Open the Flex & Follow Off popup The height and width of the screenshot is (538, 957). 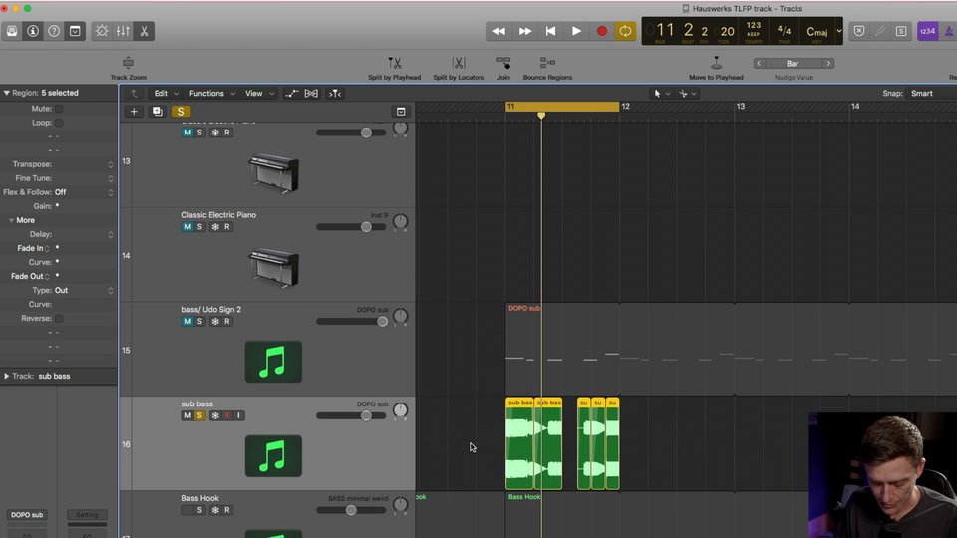pyautogui.click(x=84, y=192)
